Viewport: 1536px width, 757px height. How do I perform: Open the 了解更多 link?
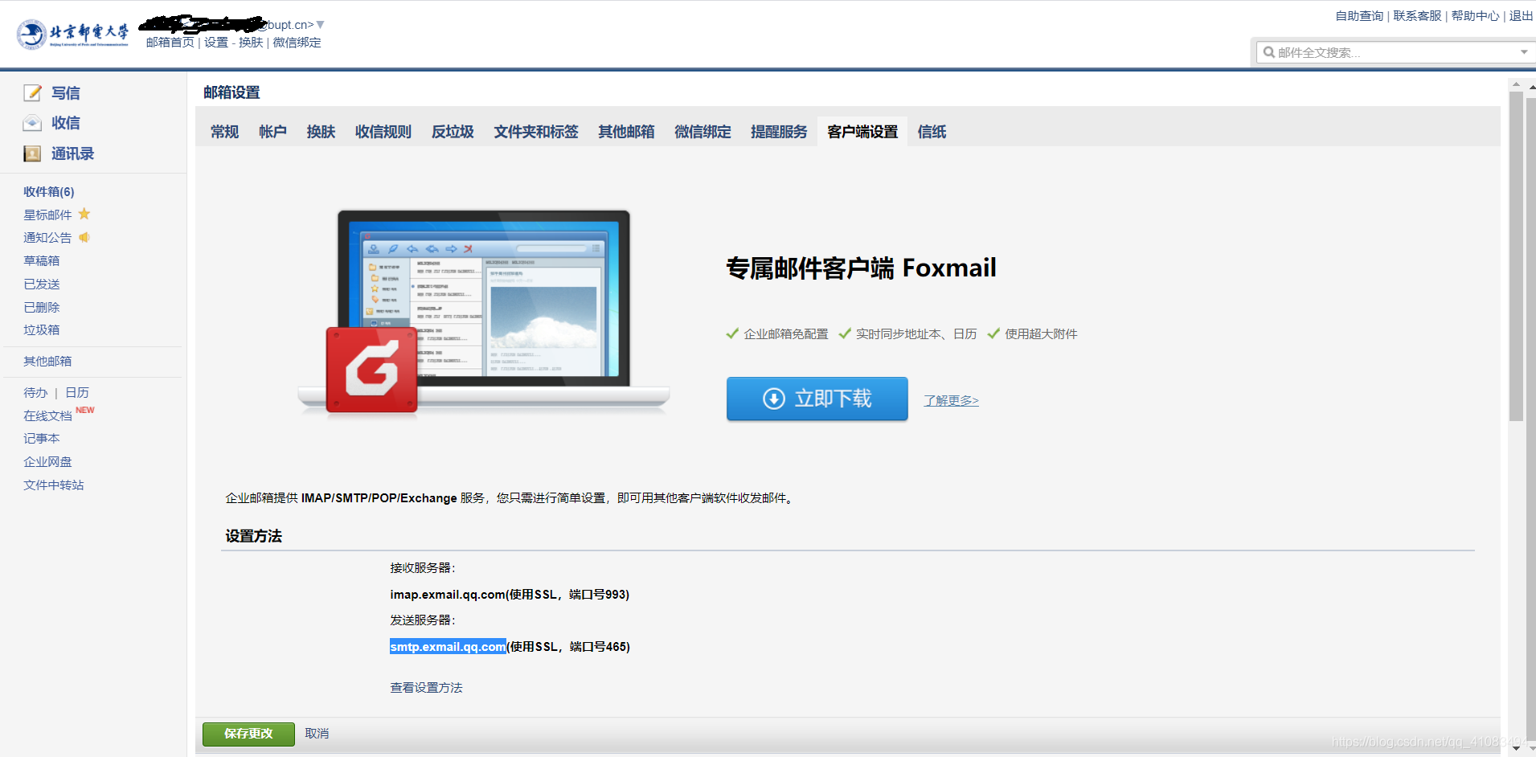[x=951, y=400]
